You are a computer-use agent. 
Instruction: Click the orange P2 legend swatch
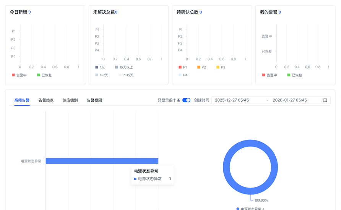coord(199,67)
